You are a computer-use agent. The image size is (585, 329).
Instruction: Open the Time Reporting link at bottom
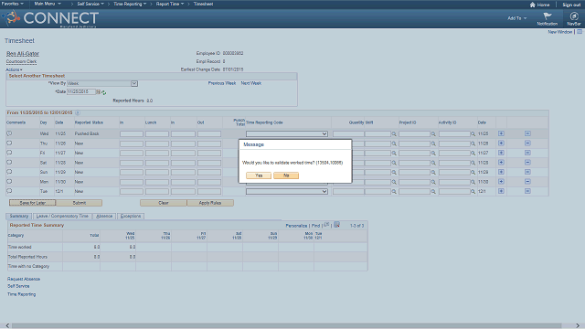click(x=22, y=294)
